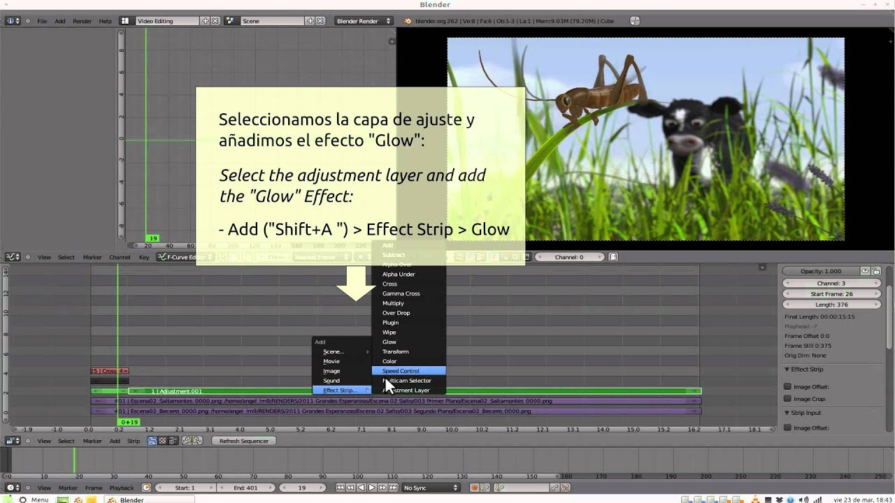This screenshot has height=503, width=895.
Task: Click the Blender logo icon in info header
Action: pos(408,21)
